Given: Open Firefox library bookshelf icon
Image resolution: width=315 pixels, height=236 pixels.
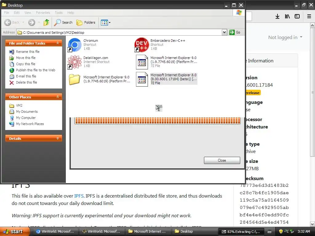Looking at the screenshot, I should pyautogui.click(x=287, y=16).
